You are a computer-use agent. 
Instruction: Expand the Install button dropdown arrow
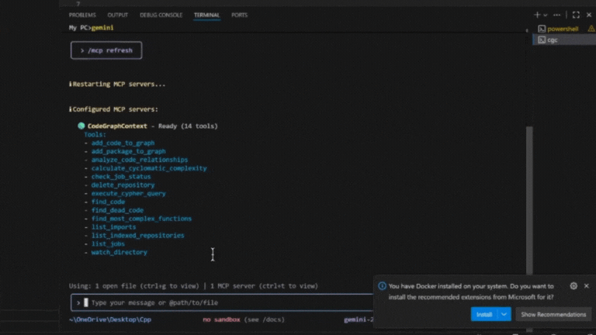504,314
